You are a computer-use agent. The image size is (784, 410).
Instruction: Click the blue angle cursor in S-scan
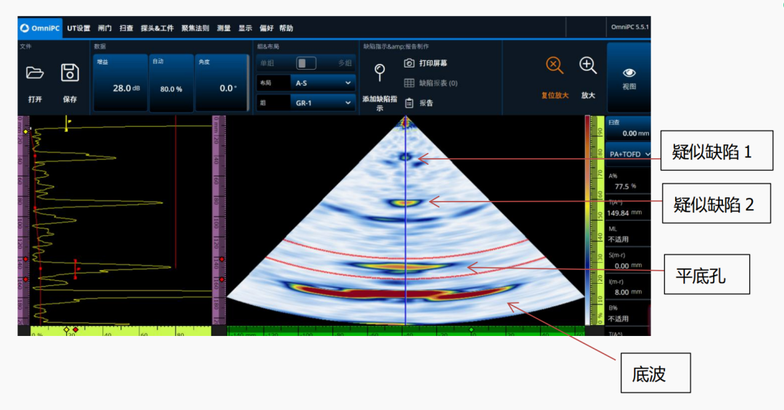(406, 220)
